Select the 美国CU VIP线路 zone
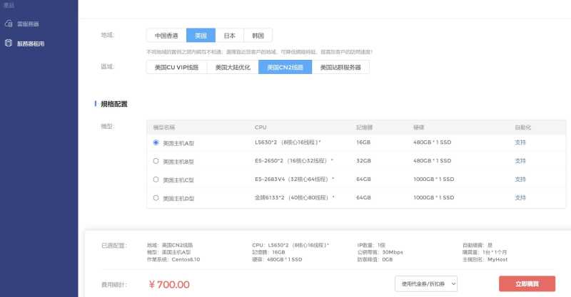This screenshot has width=571, height=297. point(176,68)
